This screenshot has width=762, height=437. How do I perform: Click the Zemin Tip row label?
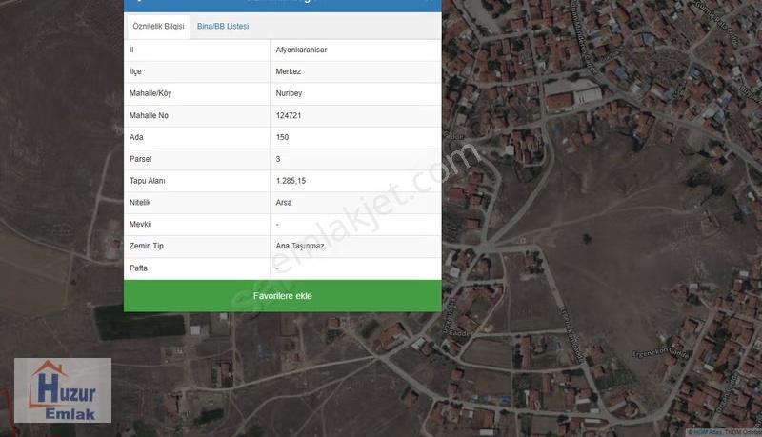[147, 246]
